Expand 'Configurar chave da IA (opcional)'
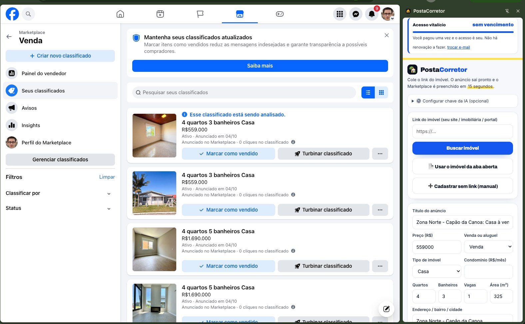Image resolution: width=525 pixels, height=324 pixels. pyautogui.click(x=463, y=101)
